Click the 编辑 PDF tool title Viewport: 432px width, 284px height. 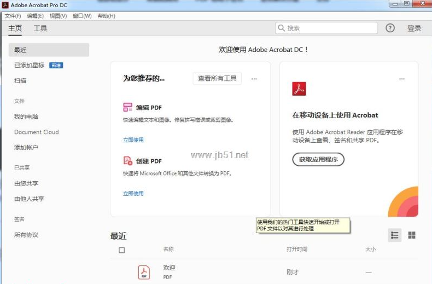pyautogui.click(x=149, y=108)
